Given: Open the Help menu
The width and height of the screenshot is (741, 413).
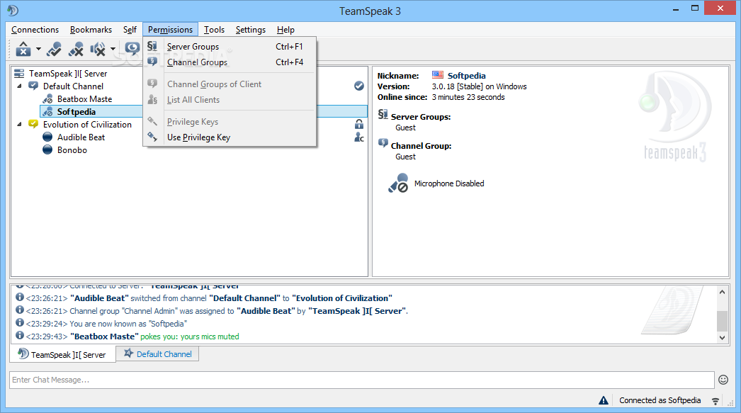Looking at the screenshot, I should [285, 29].
